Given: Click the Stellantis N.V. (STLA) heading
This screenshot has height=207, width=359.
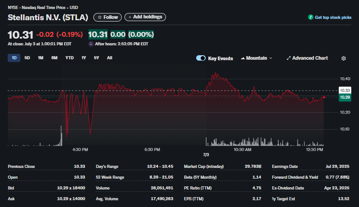Looking at the screenshot, I should [x=48, y=18].
